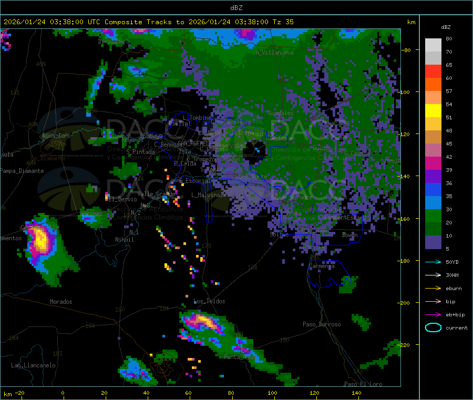Click the Lag.Llancanelo map label
This screenshot has width=473, height=400.
pyautogui.click(x=33, y=365)
